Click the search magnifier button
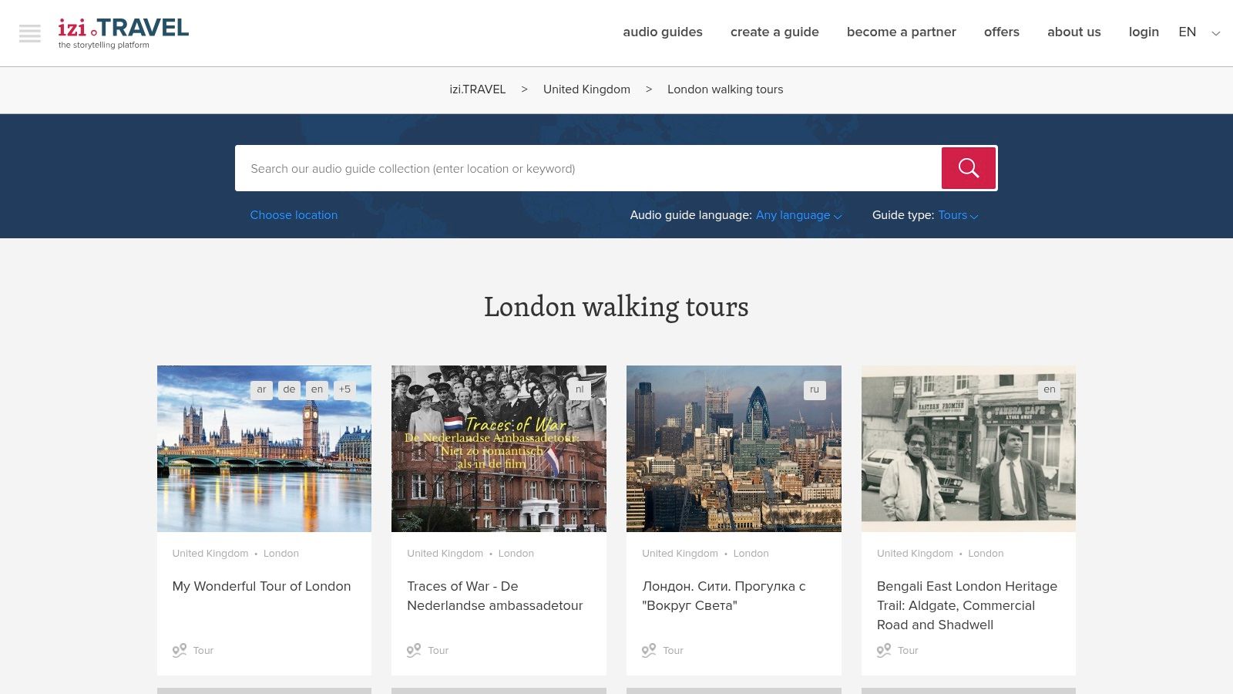 pos(968,167)
